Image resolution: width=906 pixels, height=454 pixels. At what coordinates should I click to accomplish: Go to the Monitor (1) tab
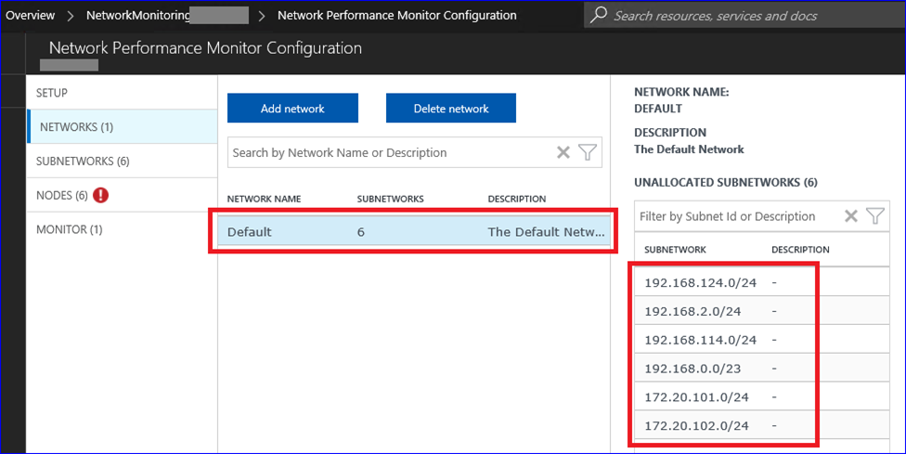(x=69, y=229)
